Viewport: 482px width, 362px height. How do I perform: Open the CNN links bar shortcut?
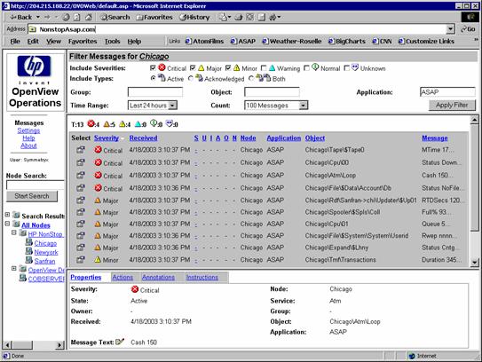click(x=382, y=41)
